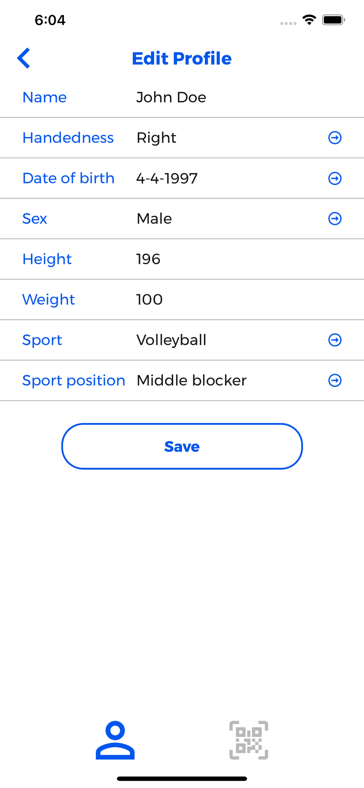Edit the Weight value 100
Viewport: 364px width, 788px height.
click(149, 300)
